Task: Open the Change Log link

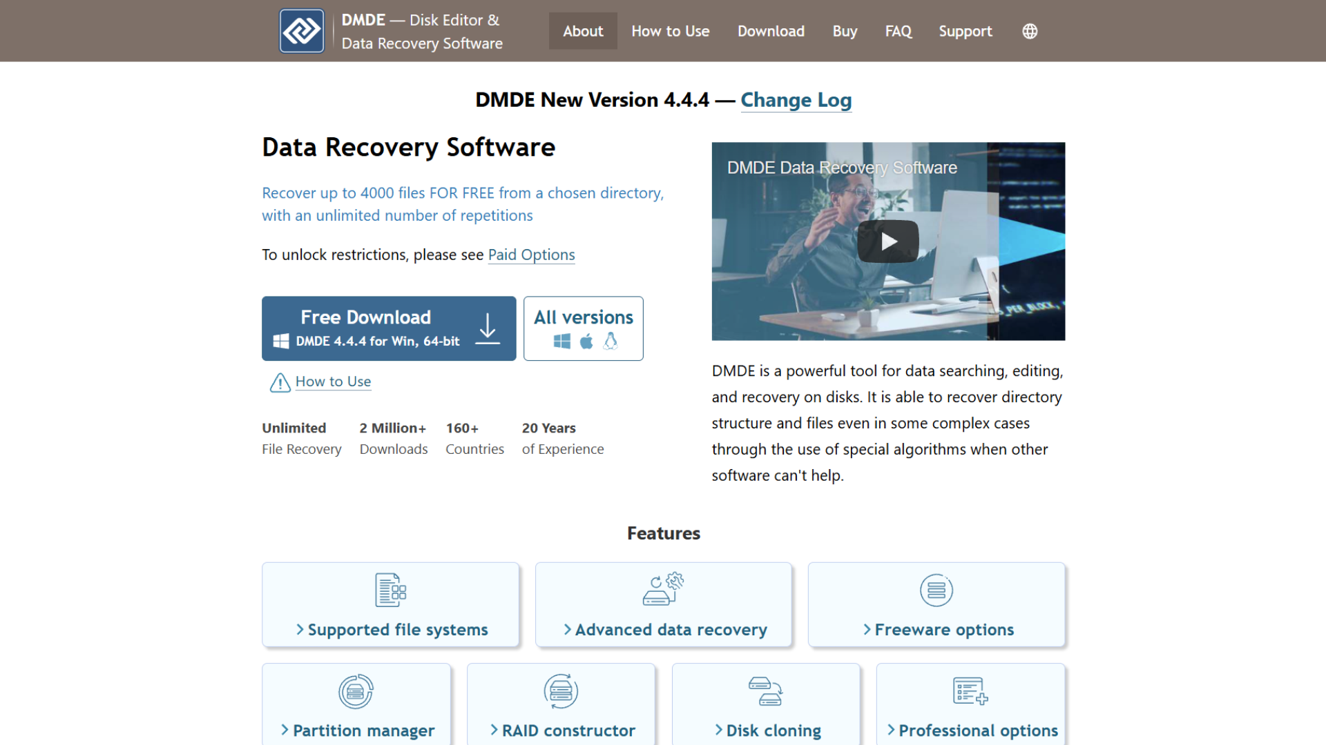Action: pyautogui.click(x=796, y=100)
